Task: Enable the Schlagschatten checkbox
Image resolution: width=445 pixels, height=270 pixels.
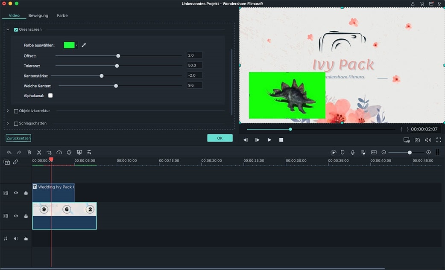Action: 16,124
